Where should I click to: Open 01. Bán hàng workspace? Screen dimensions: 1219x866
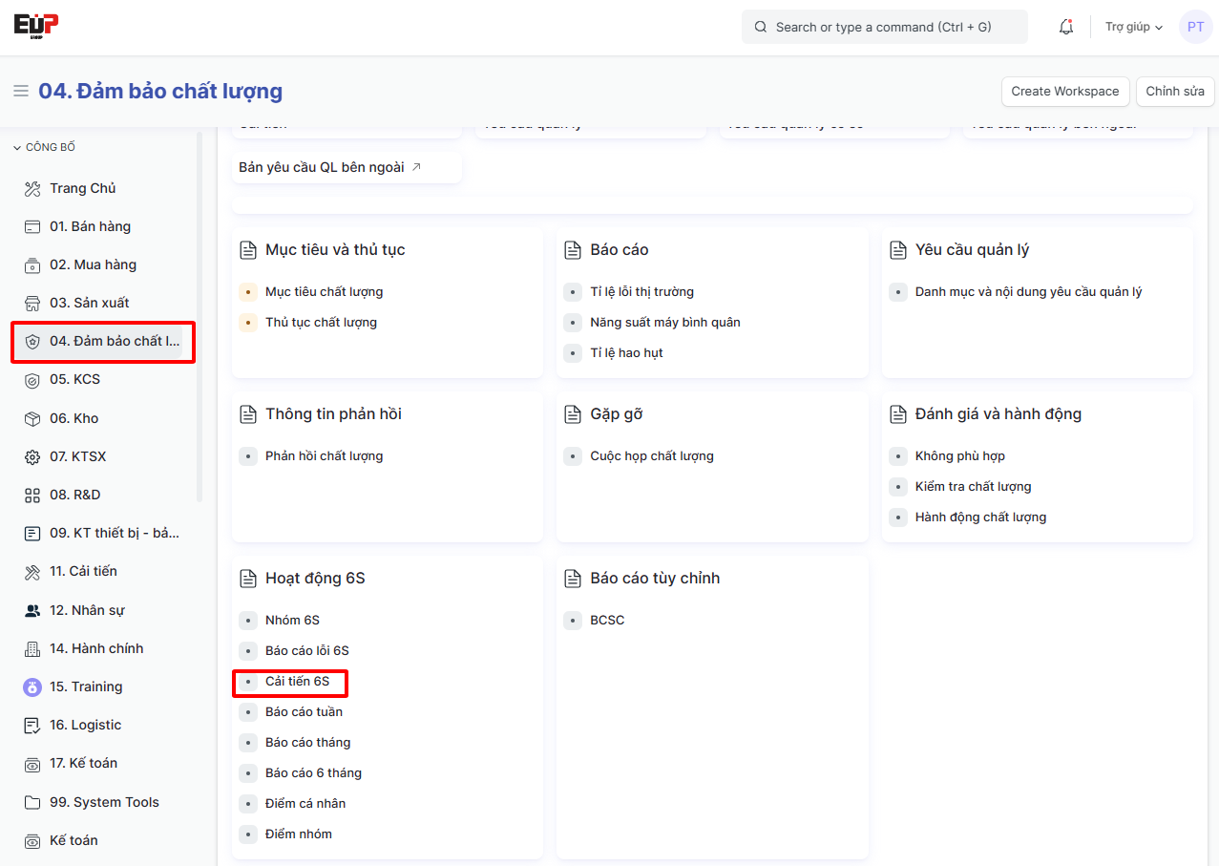pos(90,226)
